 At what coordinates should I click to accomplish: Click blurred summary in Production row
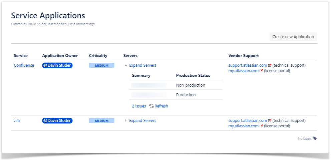click(149, 95)
